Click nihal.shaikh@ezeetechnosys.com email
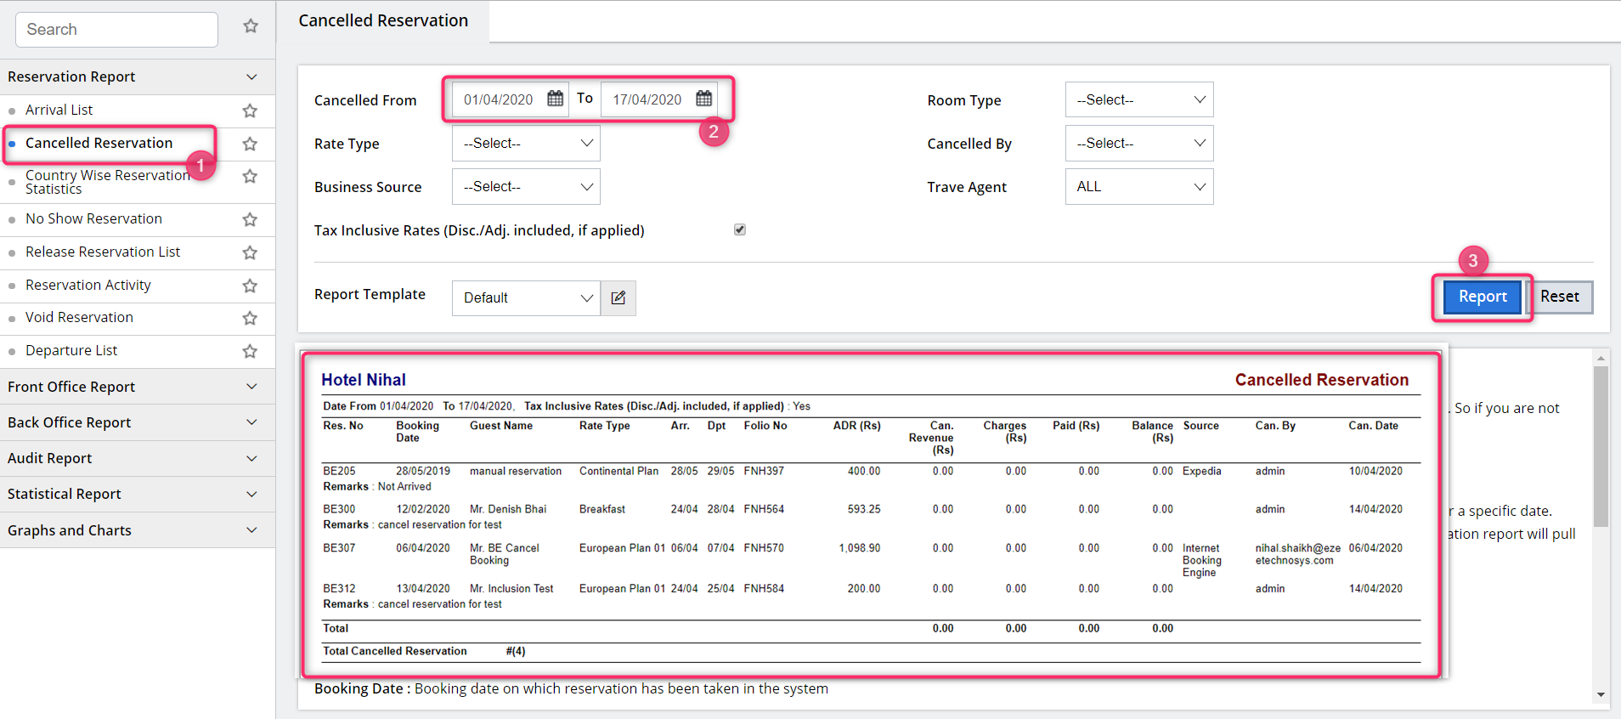1621x719 pixels. [x=1298, y=554]
